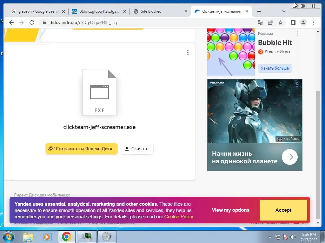Switch to the Site Blocked tab
This screenshot has width=325, height=243.
point(161,11)
